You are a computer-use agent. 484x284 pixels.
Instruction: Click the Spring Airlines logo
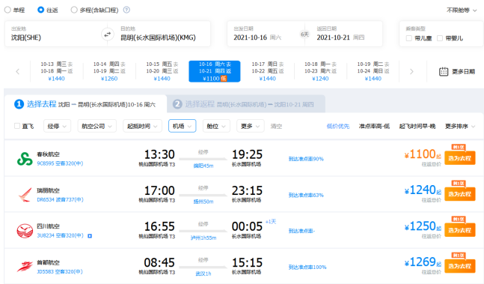coord(25,159)
